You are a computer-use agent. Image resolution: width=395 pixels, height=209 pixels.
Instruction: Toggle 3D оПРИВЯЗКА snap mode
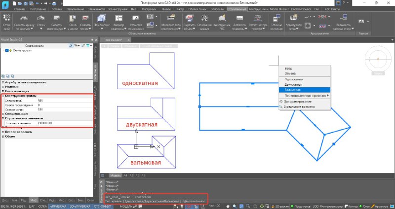pos(80,207)
